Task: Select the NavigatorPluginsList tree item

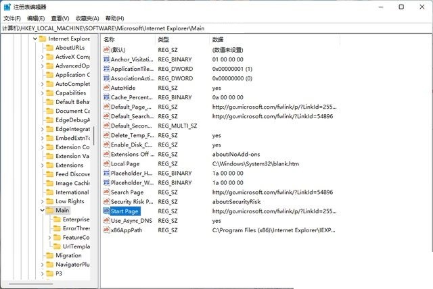Action: 72,265
